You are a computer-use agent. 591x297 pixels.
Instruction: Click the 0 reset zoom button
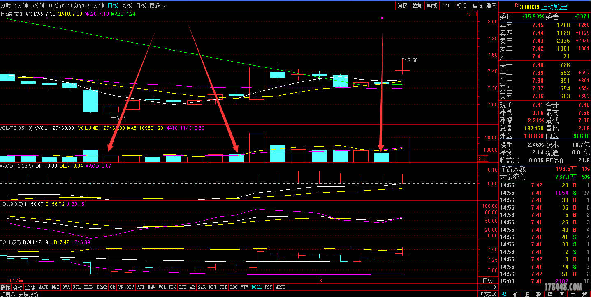pyautogui.click(x=494, y=287)
